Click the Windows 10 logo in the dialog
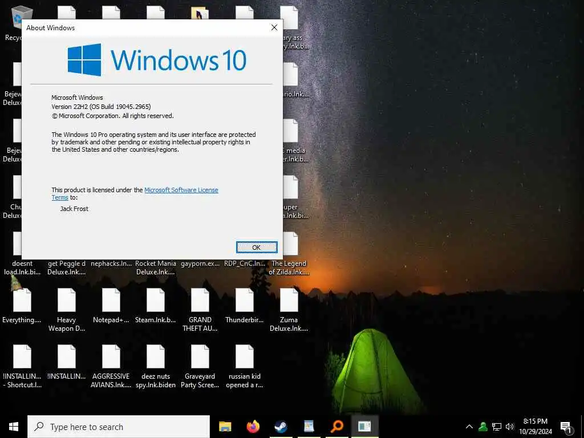The image size is (584, 438). (x=157, y=60)
